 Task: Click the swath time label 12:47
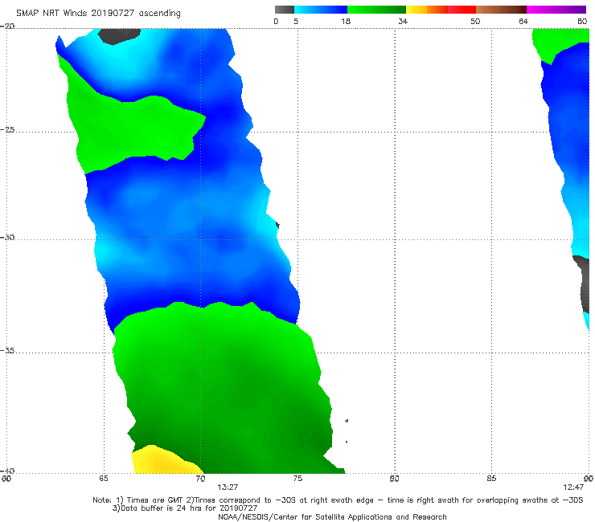573,487
